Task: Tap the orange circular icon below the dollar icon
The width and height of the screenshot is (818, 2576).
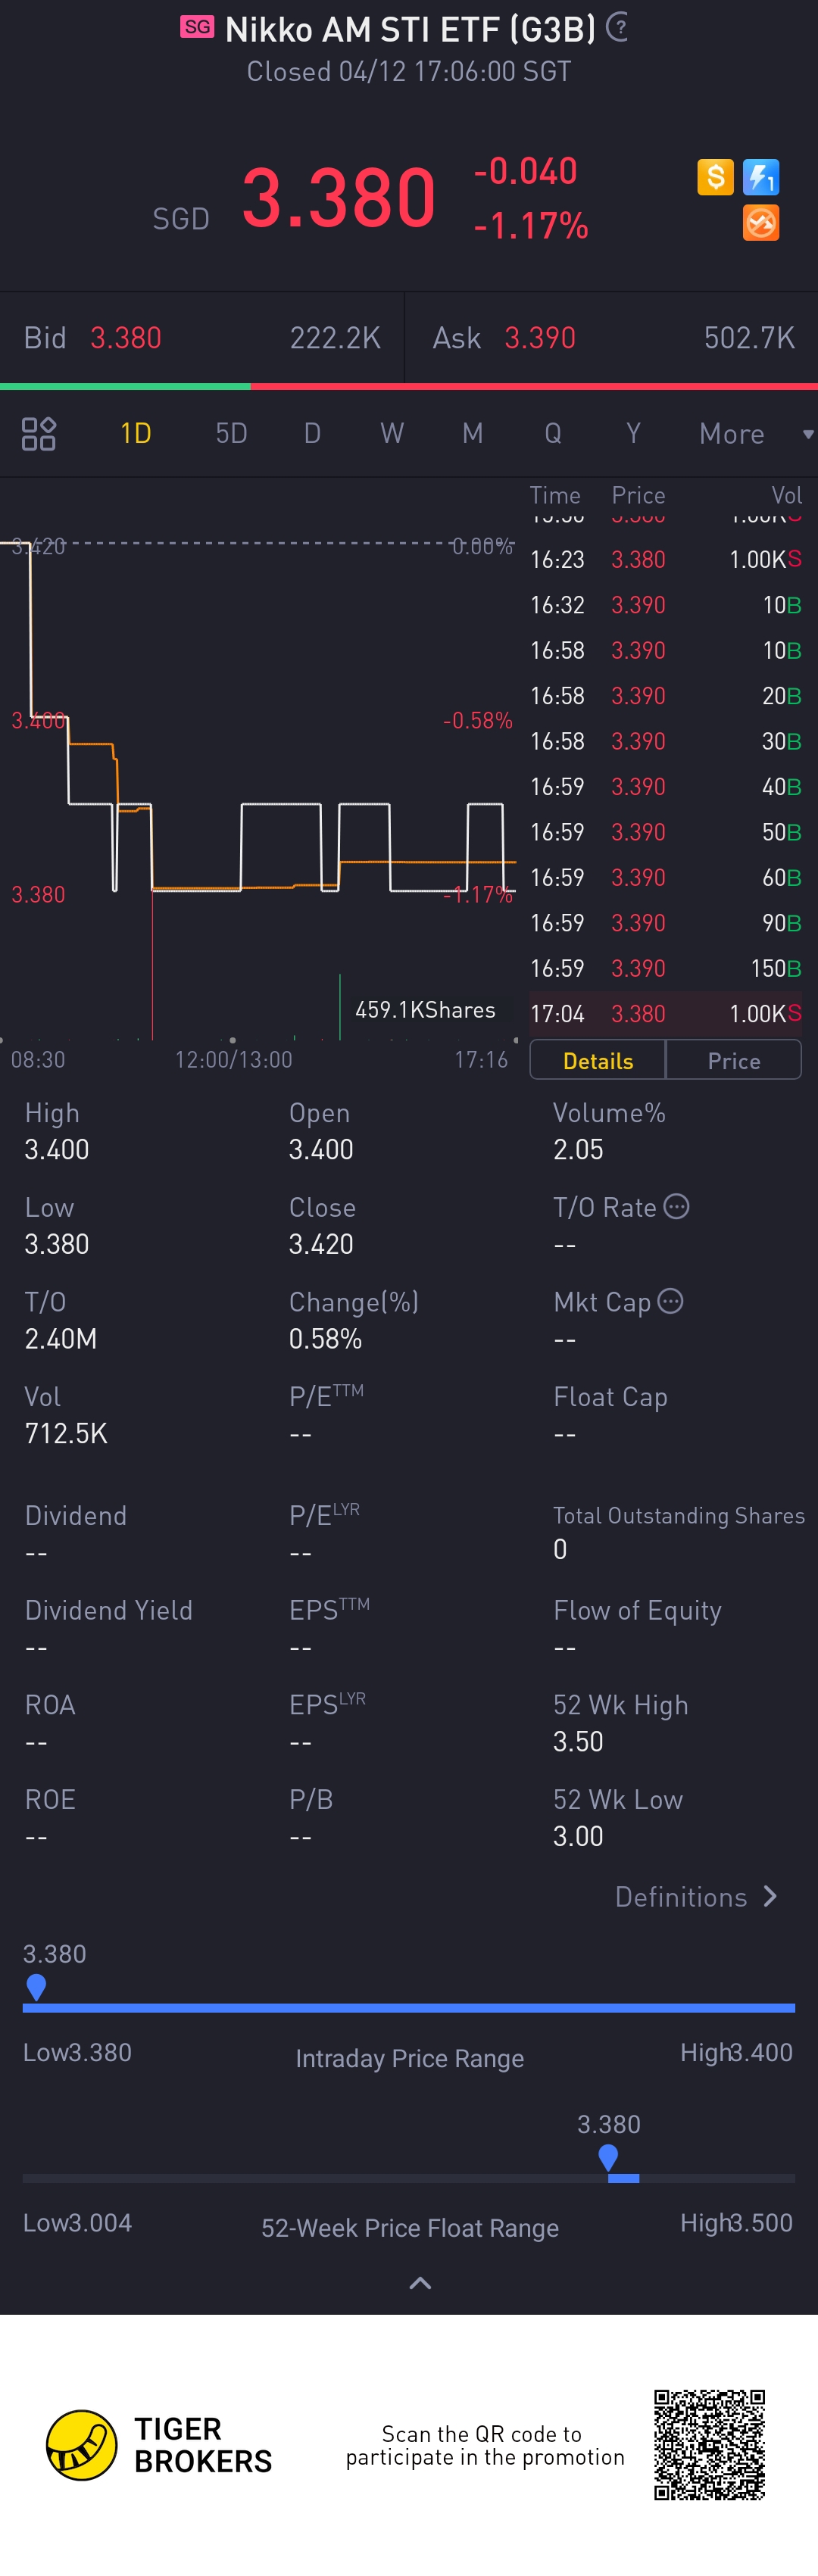Action: [x=761, y=223]
